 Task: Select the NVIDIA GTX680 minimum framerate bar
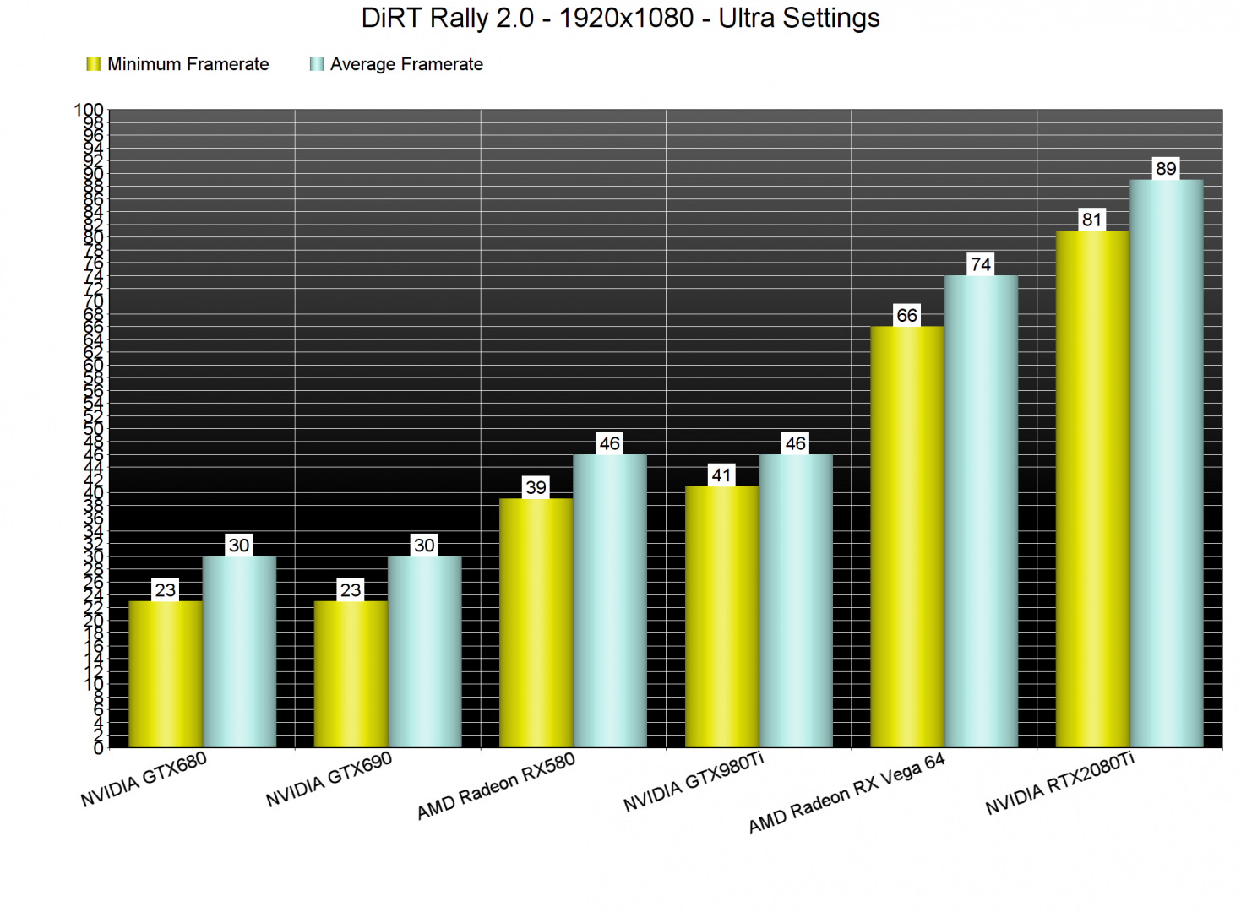166,674
